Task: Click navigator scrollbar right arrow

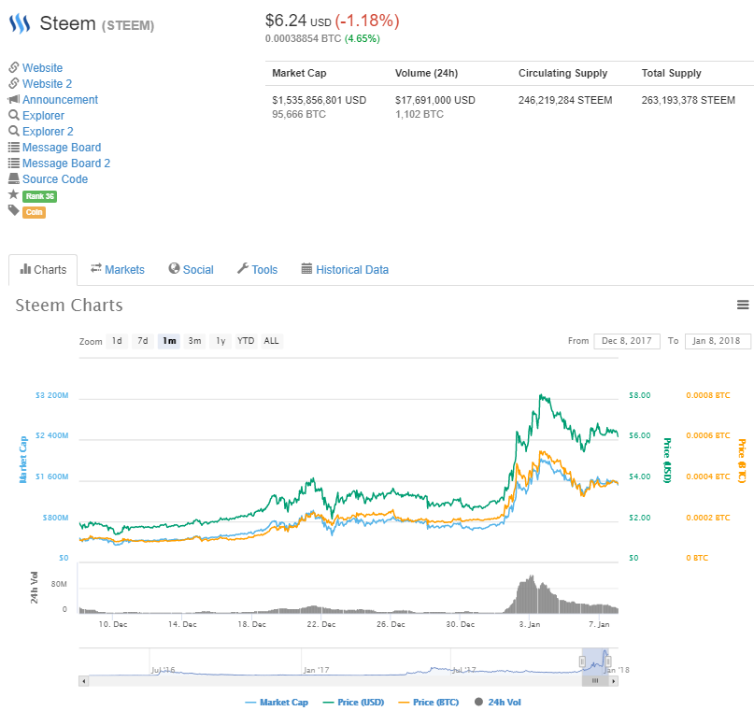Action: 613,681
